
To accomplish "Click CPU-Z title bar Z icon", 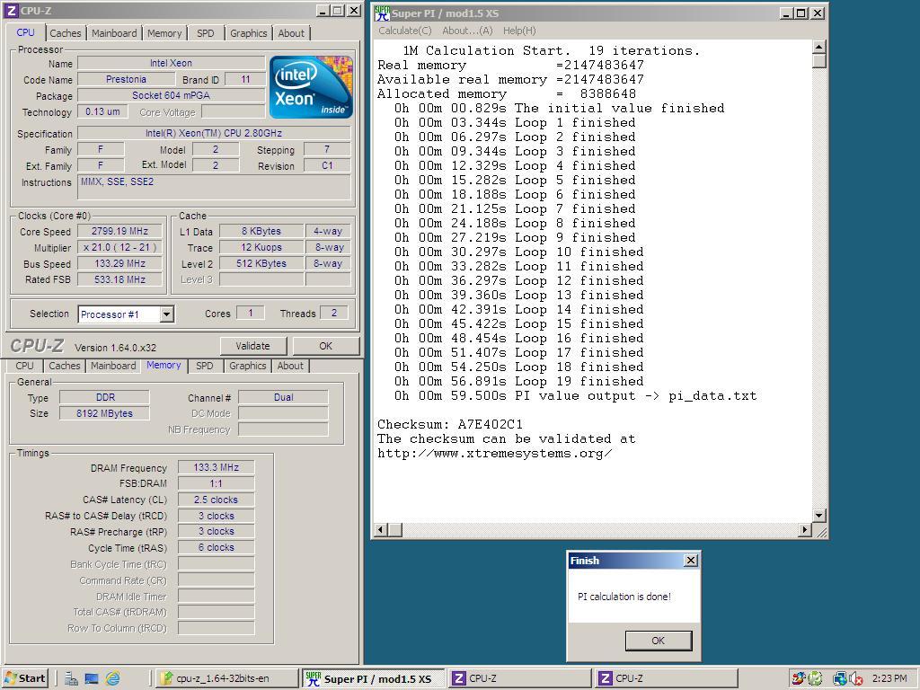I will tap(11, 11).
